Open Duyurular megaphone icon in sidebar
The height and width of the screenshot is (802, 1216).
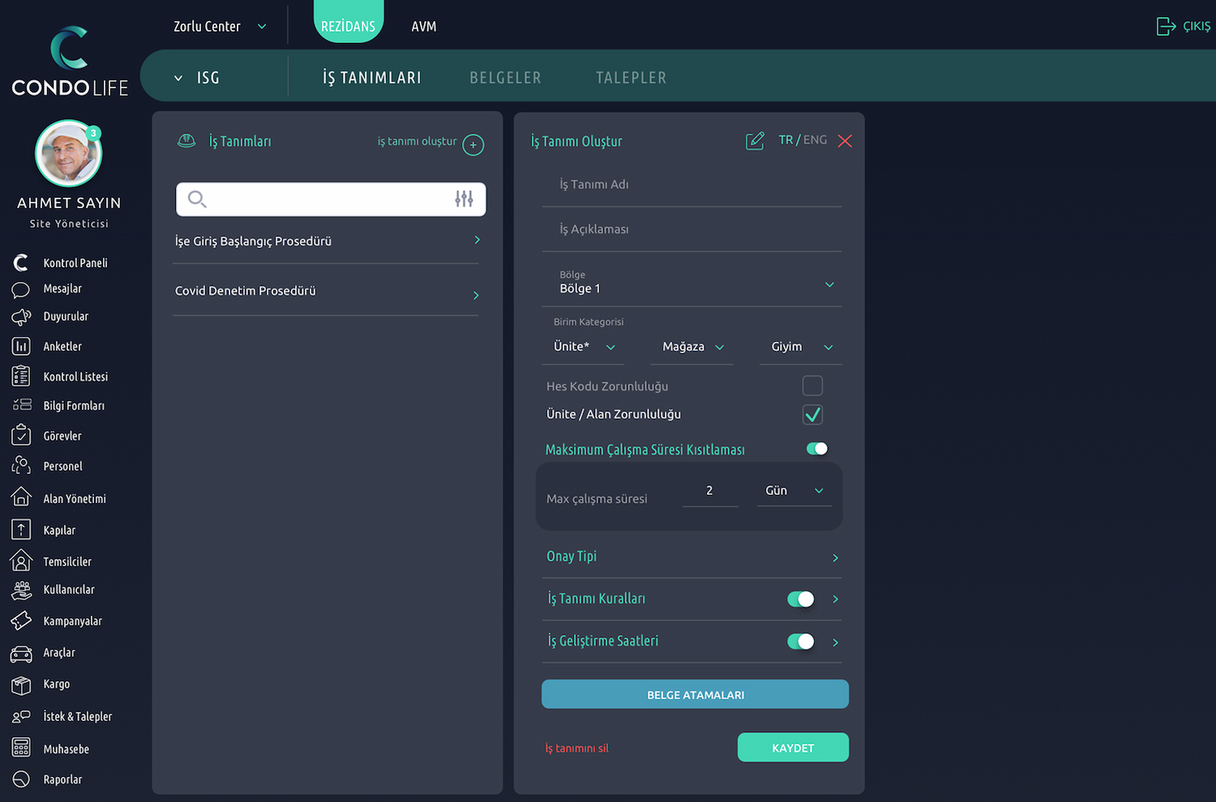pos(21,317)
